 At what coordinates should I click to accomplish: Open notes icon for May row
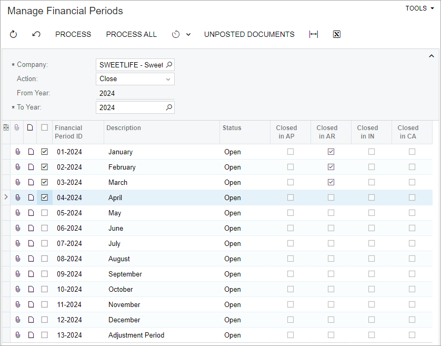click(x=31, y=213)
